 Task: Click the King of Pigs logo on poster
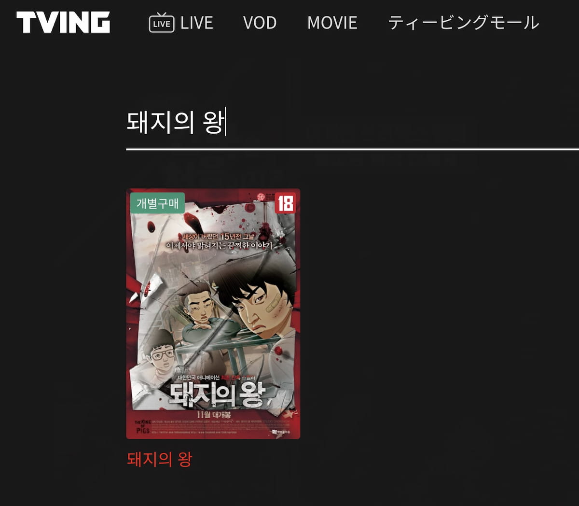pos(143,426)
